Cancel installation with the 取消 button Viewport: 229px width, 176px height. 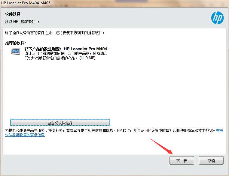(211, 160)
